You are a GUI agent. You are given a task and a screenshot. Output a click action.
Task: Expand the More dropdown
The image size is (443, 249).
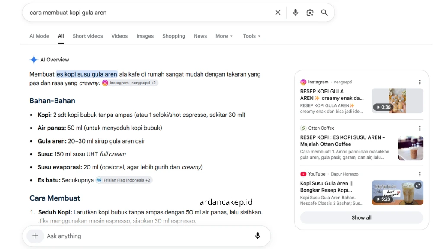[x=224, y=36]
